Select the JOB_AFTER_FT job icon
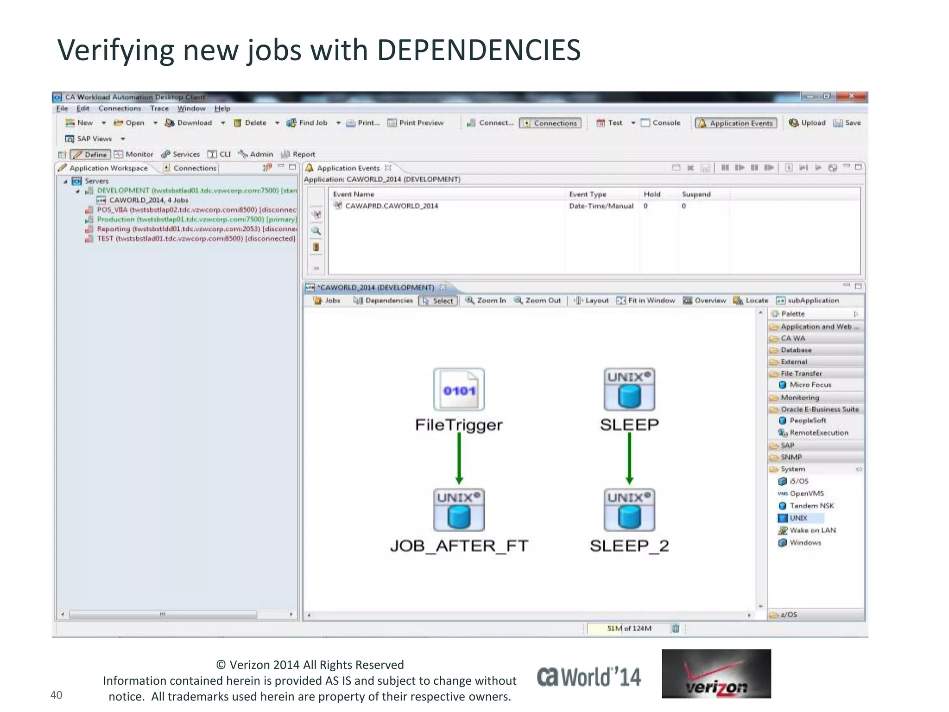Viewport: 949px width, 712px height. coord(459,510)
